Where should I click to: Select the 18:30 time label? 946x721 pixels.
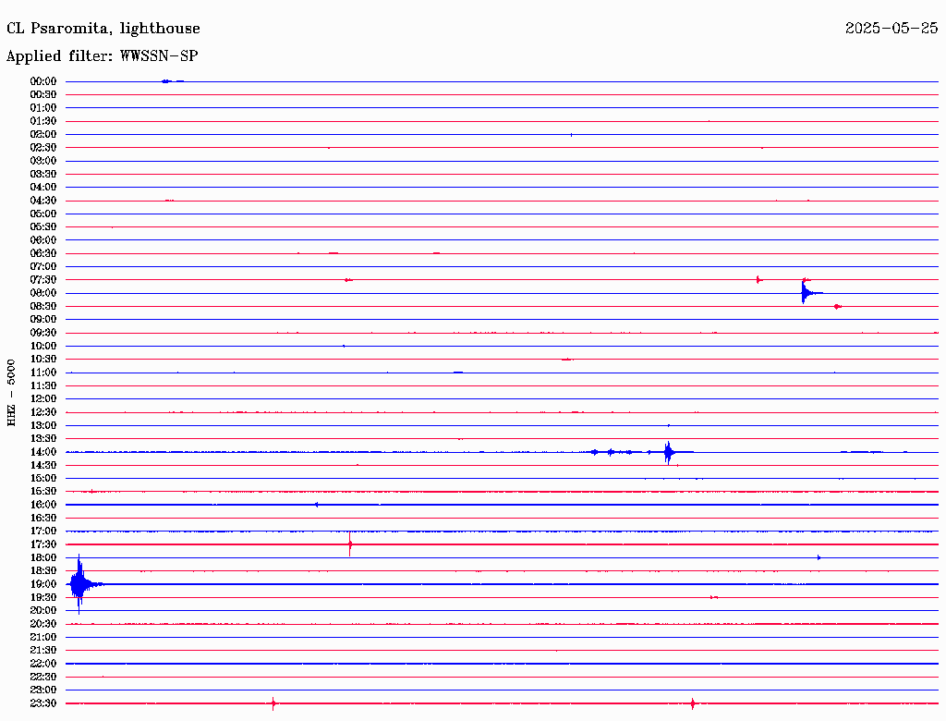43,571
